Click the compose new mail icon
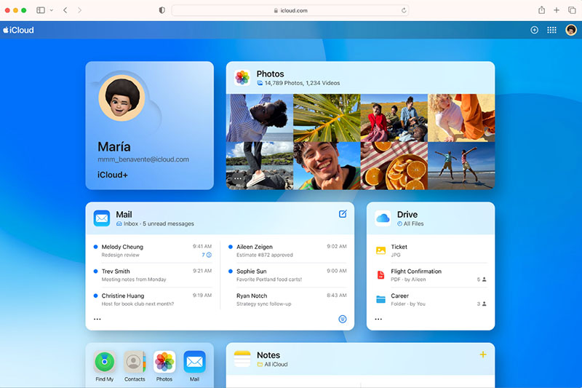Screen dimensions: 582x388 point(343,214)
